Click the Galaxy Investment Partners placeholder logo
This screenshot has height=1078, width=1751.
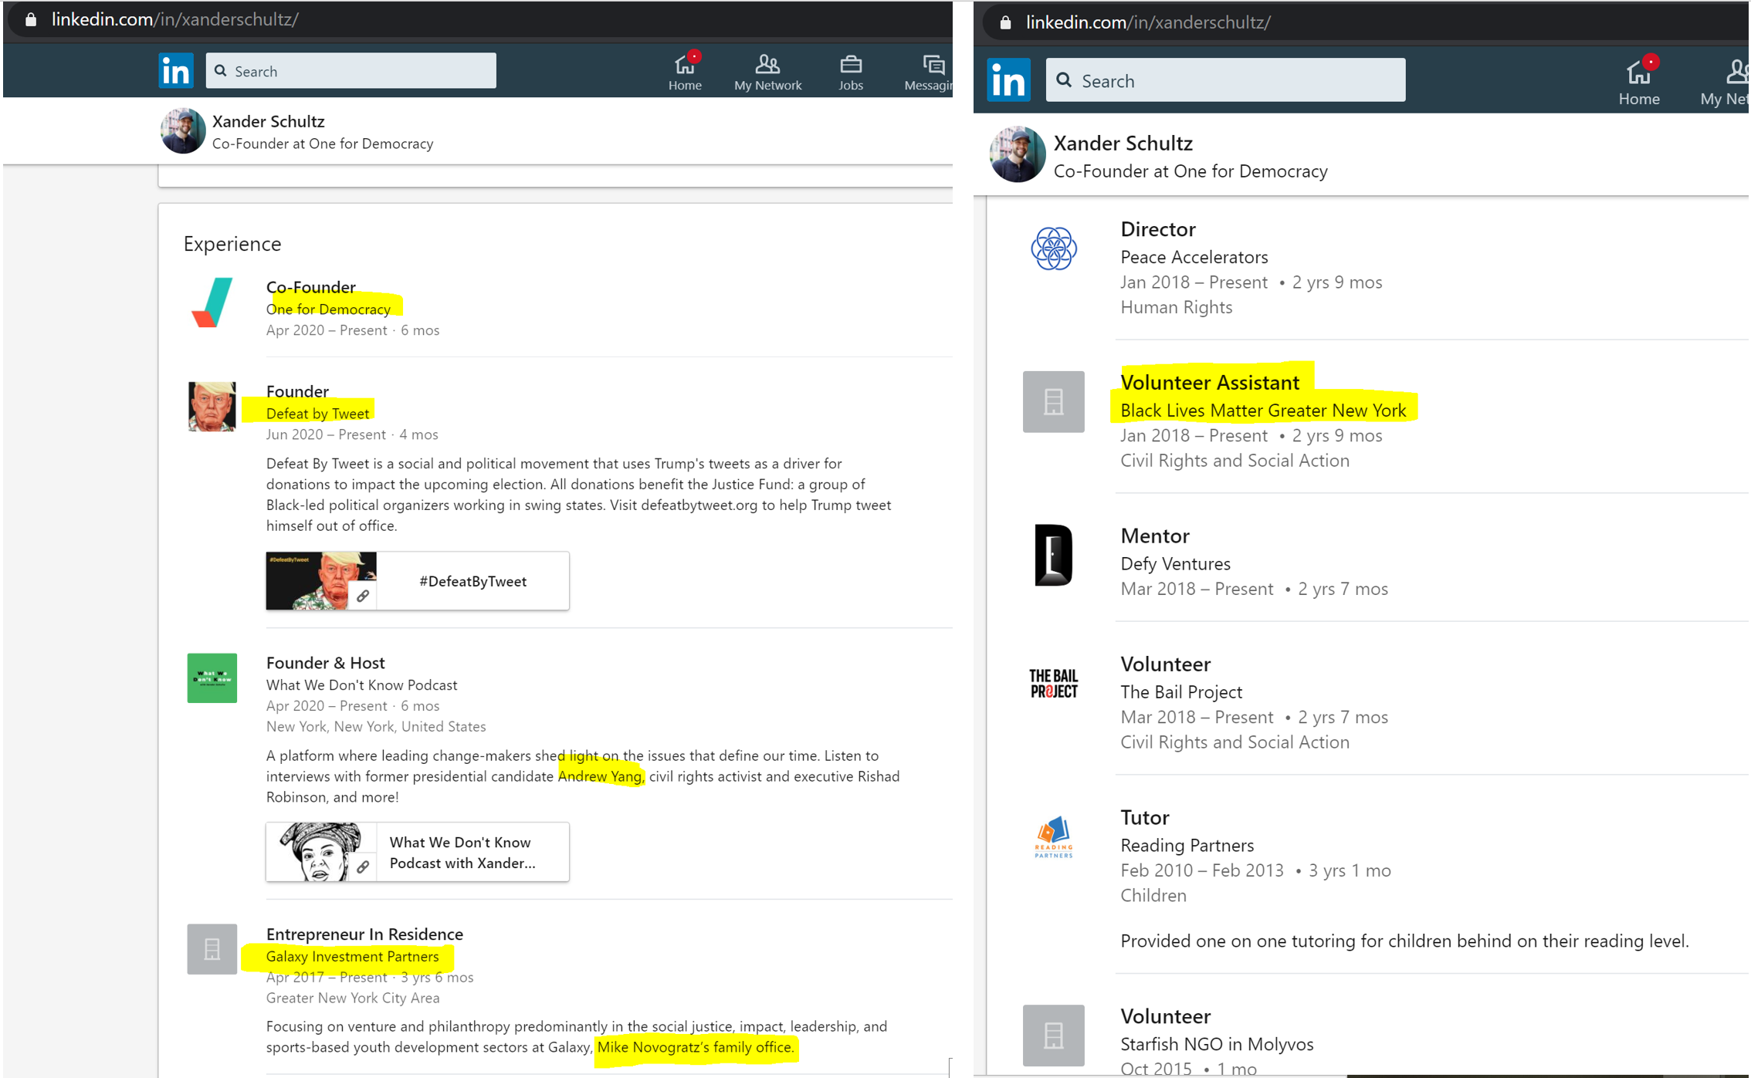(x=212, y=948)
